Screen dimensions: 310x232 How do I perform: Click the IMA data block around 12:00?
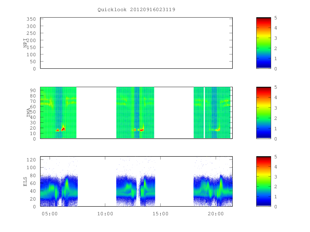click(135, 113)
